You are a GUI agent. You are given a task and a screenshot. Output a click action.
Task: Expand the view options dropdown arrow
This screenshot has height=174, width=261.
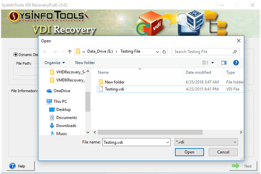pos(212,63)
